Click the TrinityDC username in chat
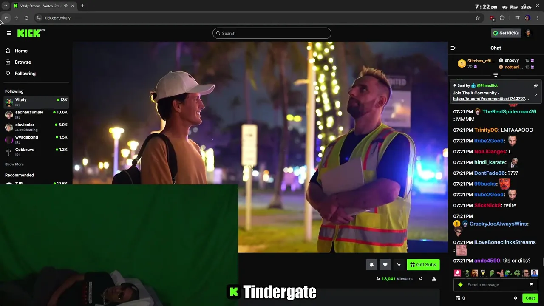The width and height of the screenshot is (544, 306). [486, 130]
